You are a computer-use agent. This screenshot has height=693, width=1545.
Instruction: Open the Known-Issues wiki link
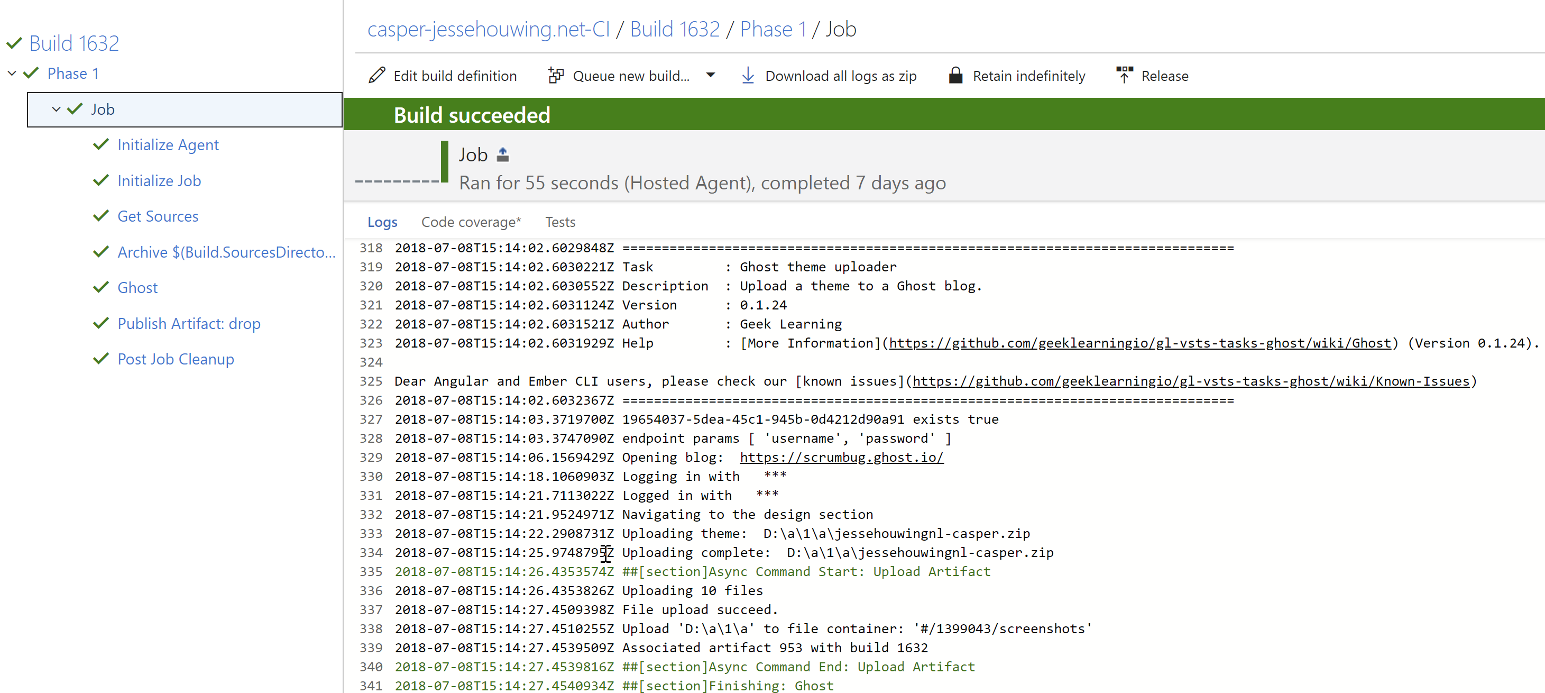click(1191, 381)
